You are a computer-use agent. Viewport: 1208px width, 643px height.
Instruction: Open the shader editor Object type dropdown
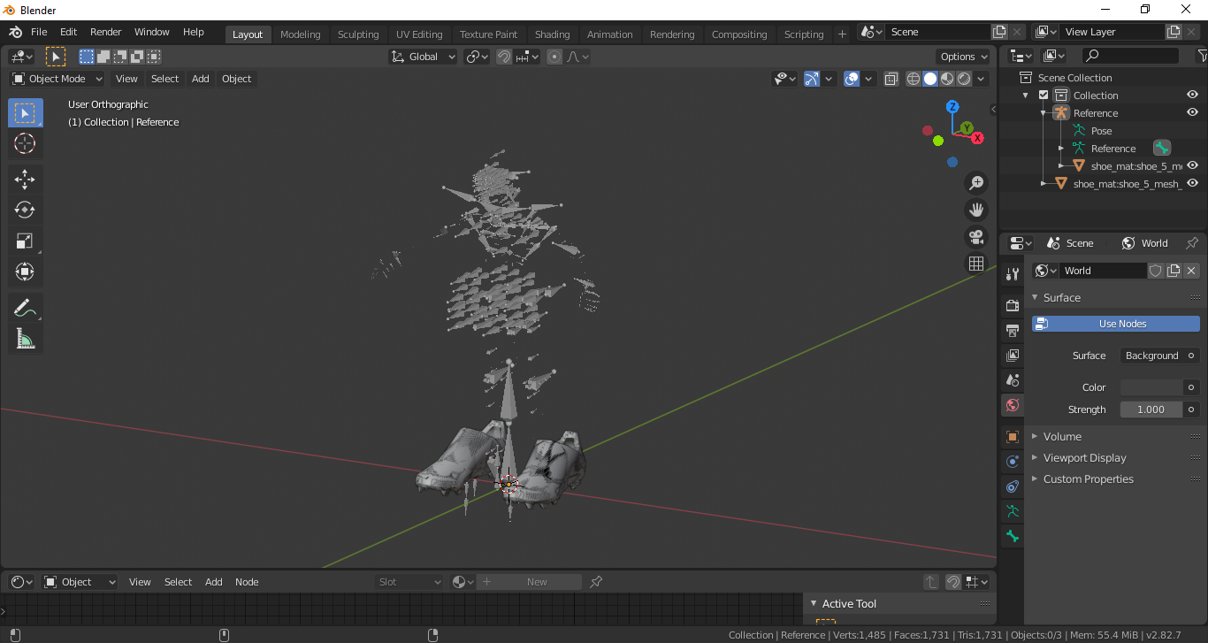(80, 582)
